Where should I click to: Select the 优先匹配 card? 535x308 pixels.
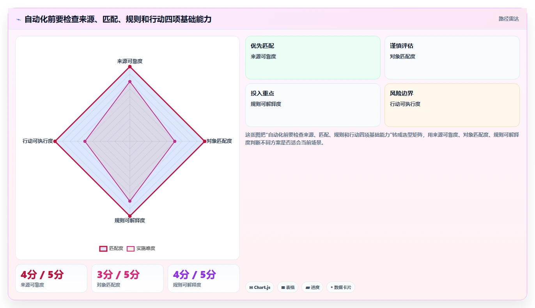313,58
